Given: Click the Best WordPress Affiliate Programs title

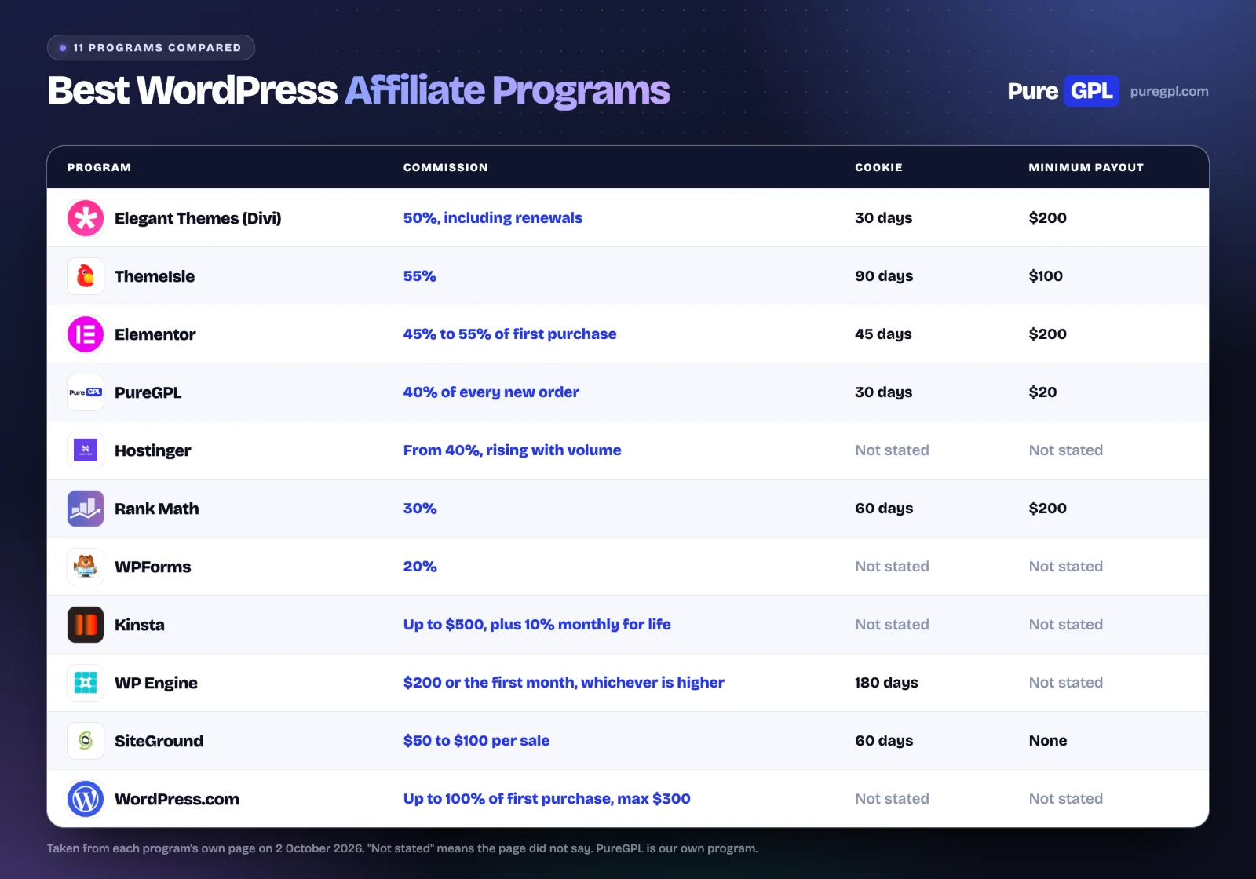Looking at the screenshot, I should pos(359,91).
